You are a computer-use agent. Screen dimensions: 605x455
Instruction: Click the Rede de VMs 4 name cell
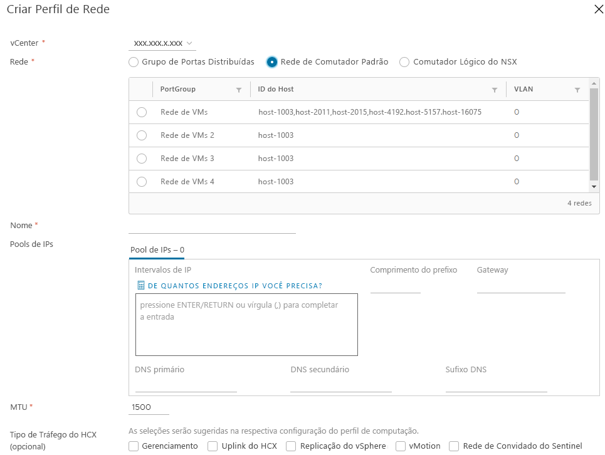pos(187,182)
